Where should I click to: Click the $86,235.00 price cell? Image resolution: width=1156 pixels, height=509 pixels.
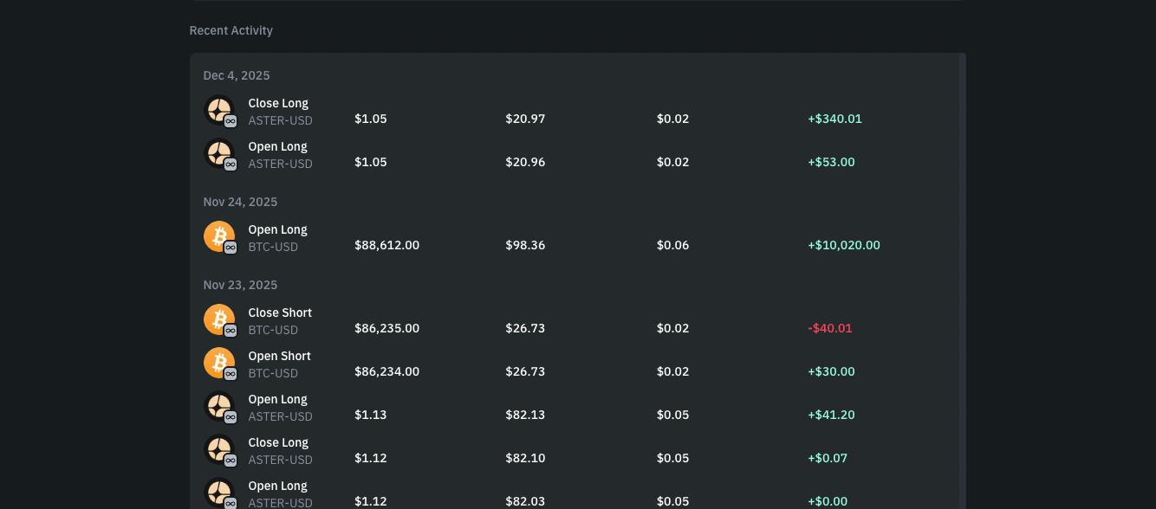click(386, 328)
